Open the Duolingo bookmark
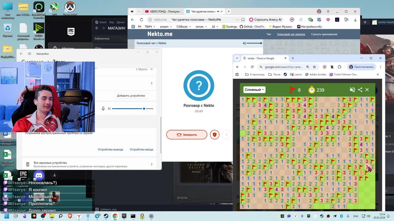Screen dimensions: 394x221 point(230,27)
